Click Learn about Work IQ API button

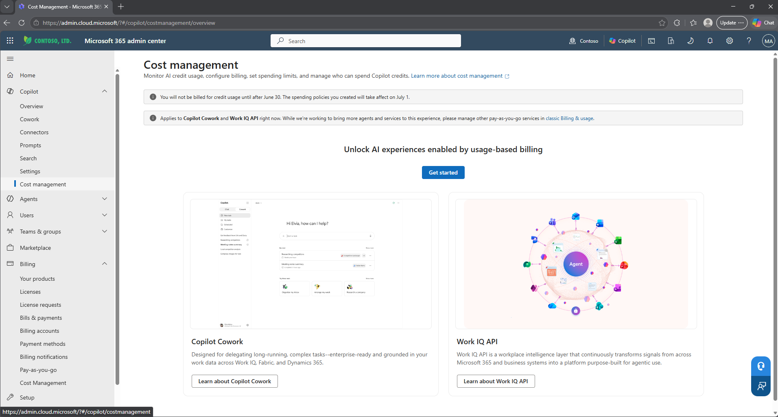coord(496,381)
